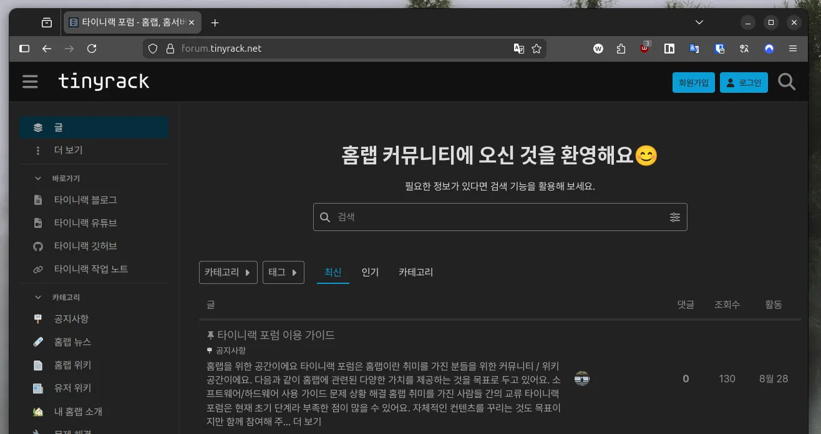
Task: Select the 최신 tab
Action: 333,272
